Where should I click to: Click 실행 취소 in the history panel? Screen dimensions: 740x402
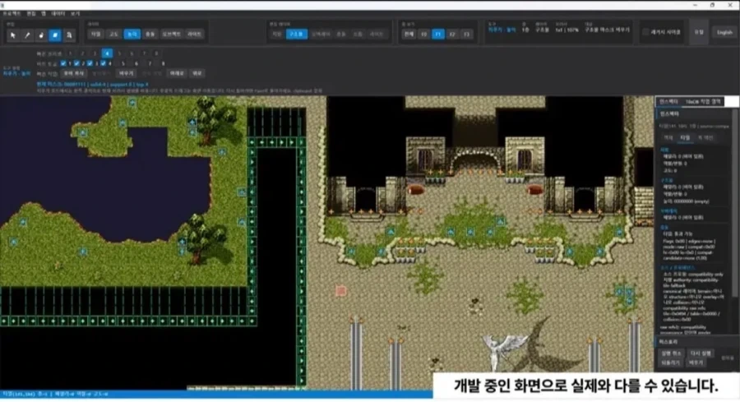671,353
